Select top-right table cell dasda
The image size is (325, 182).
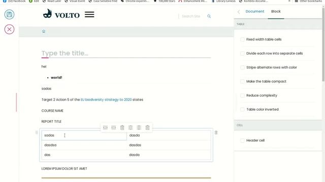169,135
